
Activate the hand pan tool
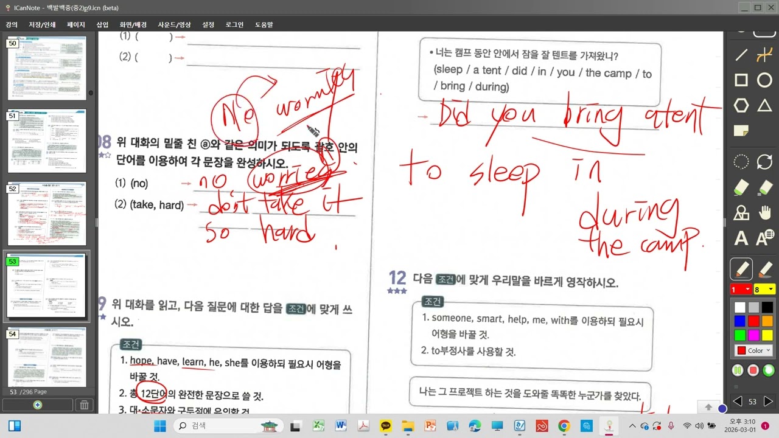(x=764, y=212)
